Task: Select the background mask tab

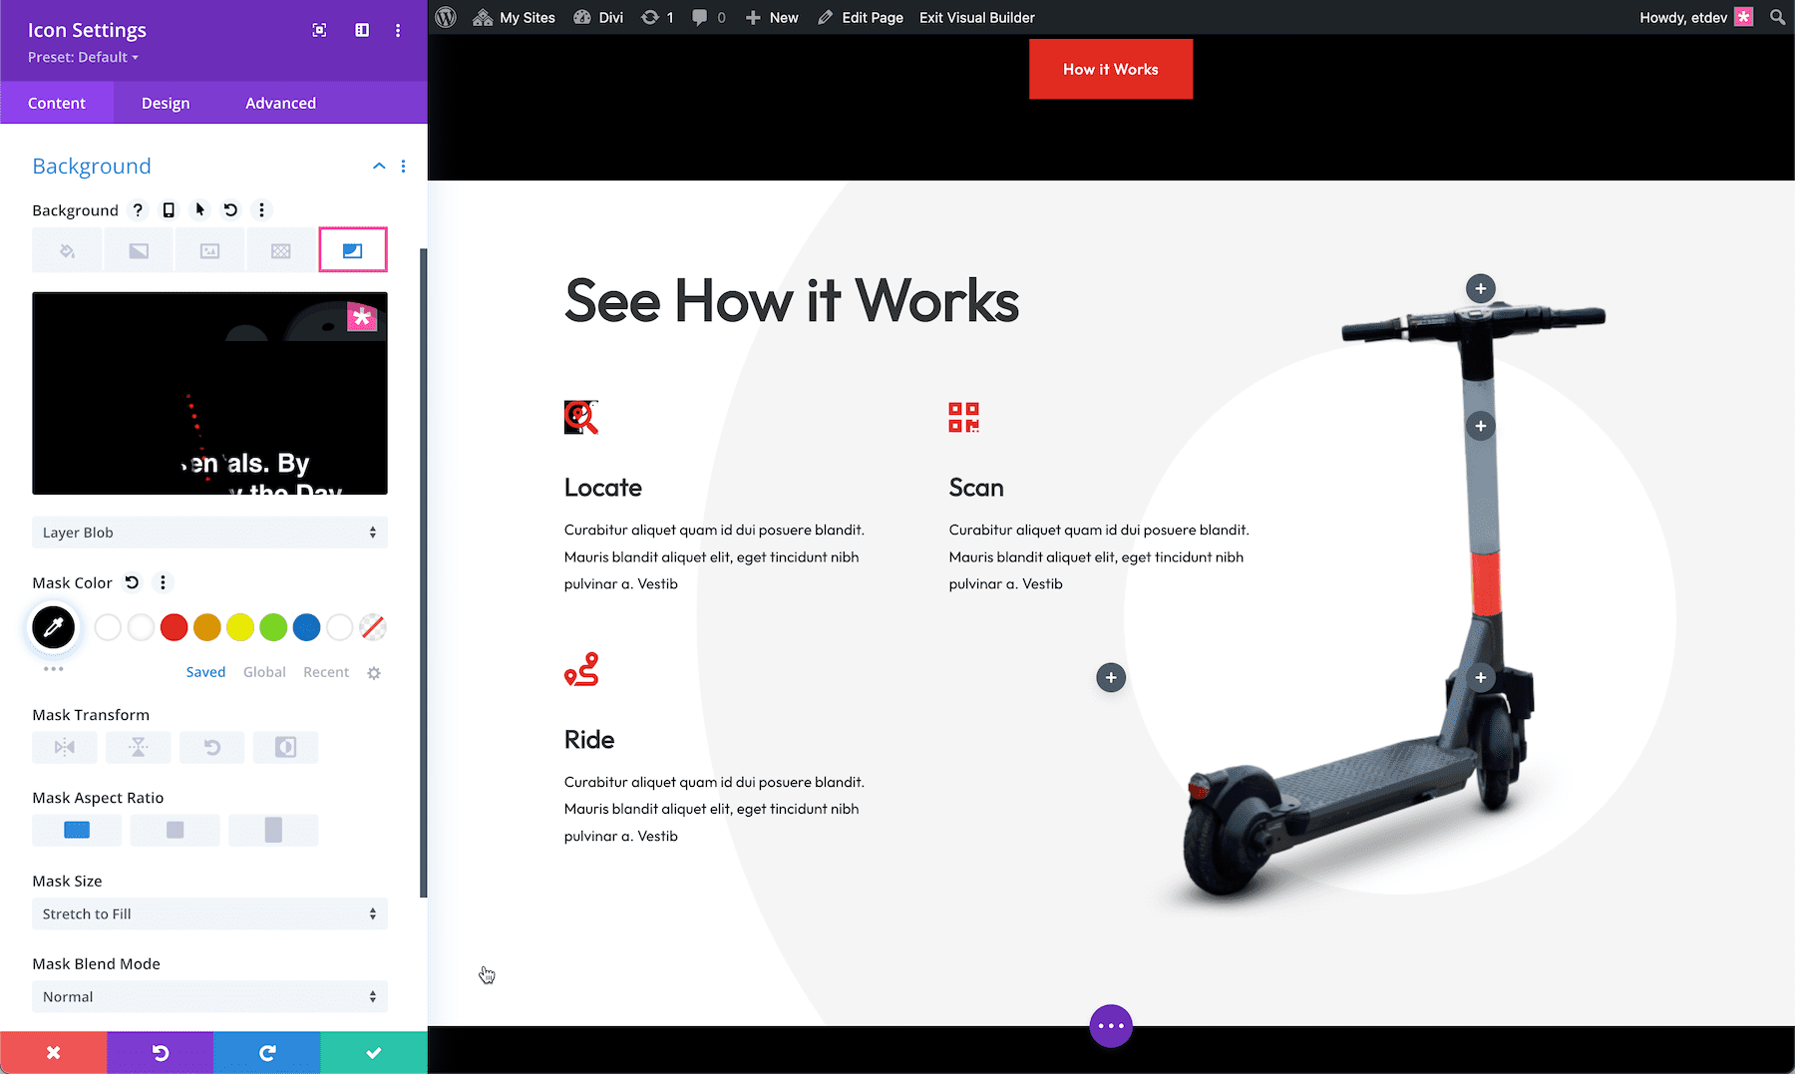Action: [353, 250]
